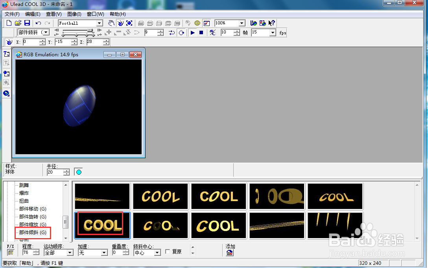Open the Football object list dropdown
This screenshot has height=268, width=428.
coord(100,24)
